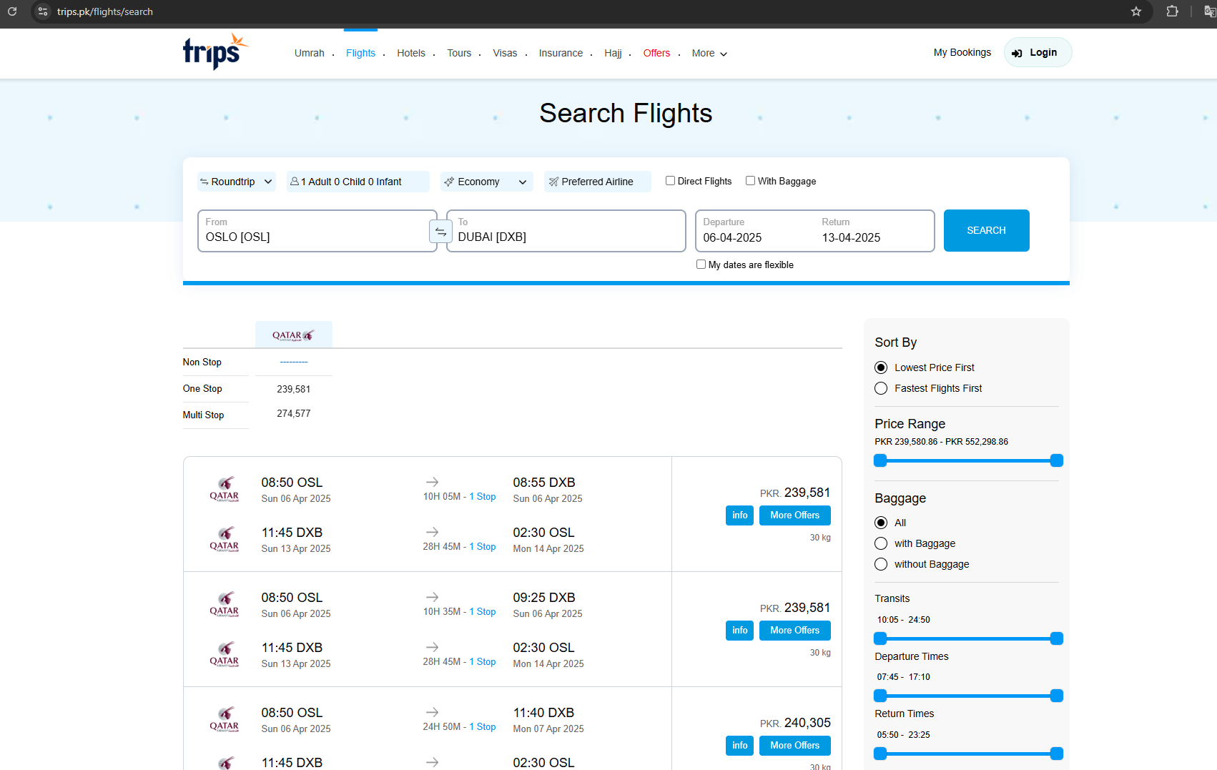This screenshot has height=770, width=1217.
Task: Swap From and To airports icon
Action: point(440,232)
